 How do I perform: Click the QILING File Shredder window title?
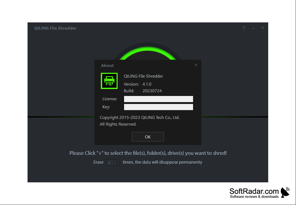coord(55,28)
